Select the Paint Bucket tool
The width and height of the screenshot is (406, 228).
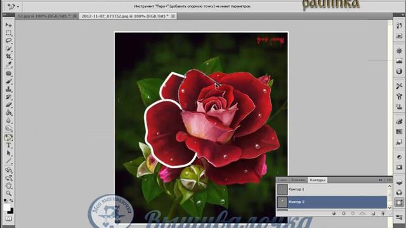pyautogui.click(x=8, y=113)
